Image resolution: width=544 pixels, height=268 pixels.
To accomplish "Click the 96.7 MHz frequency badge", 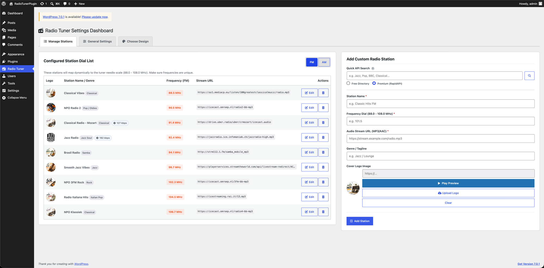I will tap(175, 167).
